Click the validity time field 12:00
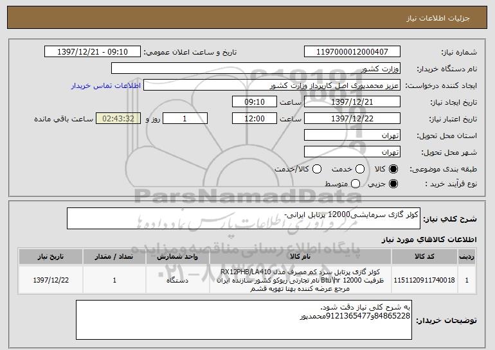495x350 pixels. (255, 119)
